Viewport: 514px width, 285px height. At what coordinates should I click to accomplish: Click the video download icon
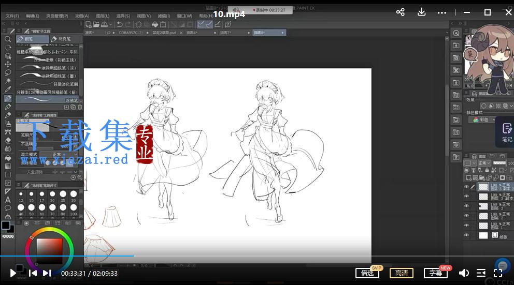pos(422,12)
